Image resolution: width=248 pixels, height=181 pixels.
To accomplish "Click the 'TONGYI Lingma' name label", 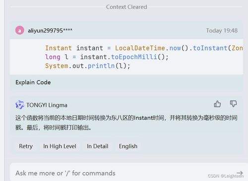I will tap(47, 105).
